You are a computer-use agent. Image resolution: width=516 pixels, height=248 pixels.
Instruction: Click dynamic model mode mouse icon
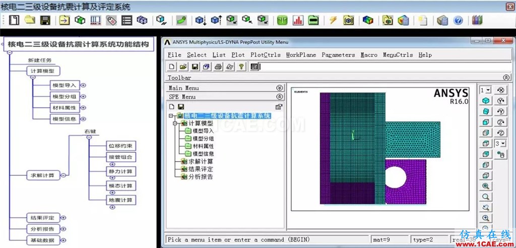click(x=500, y=154)
